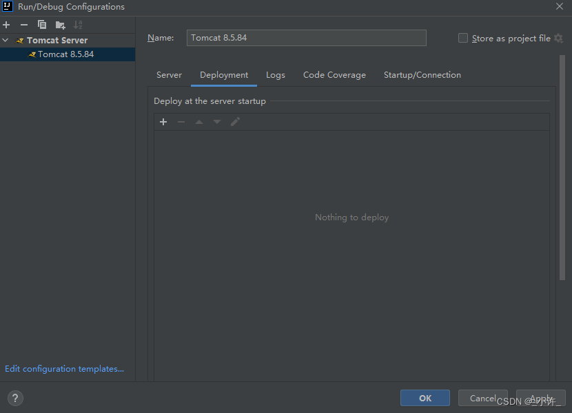572x413 pixels.
Task: Enable Store as project file checkbox
Action: [x=463, y=38]
